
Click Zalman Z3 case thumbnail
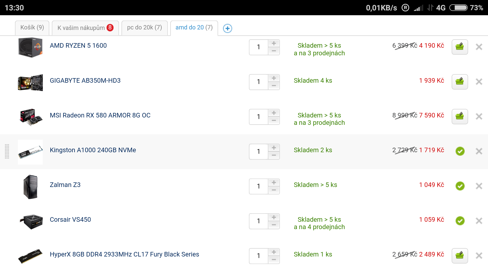[30, 187]
